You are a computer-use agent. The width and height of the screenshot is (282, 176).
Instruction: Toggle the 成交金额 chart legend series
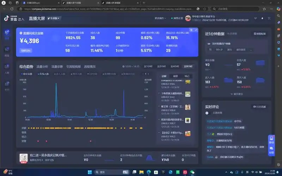[27, 74]
